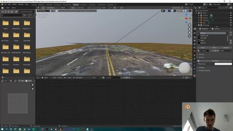Expand the Surface panel
The width and height of the screenshot is (233, 131).
pos(201,57)
